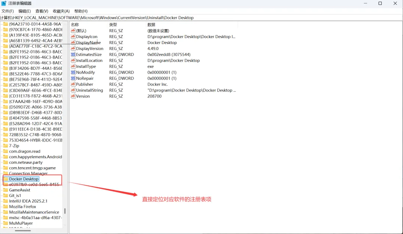
Task: Select the com.netease.party key
Action: point(26,162)
